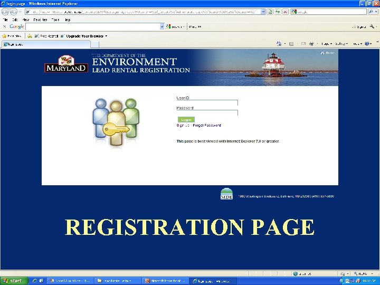Open the Google toolbar wrench settings icon
The height and width of the screenshot is (285, 380).
click(x=372, y=26)
